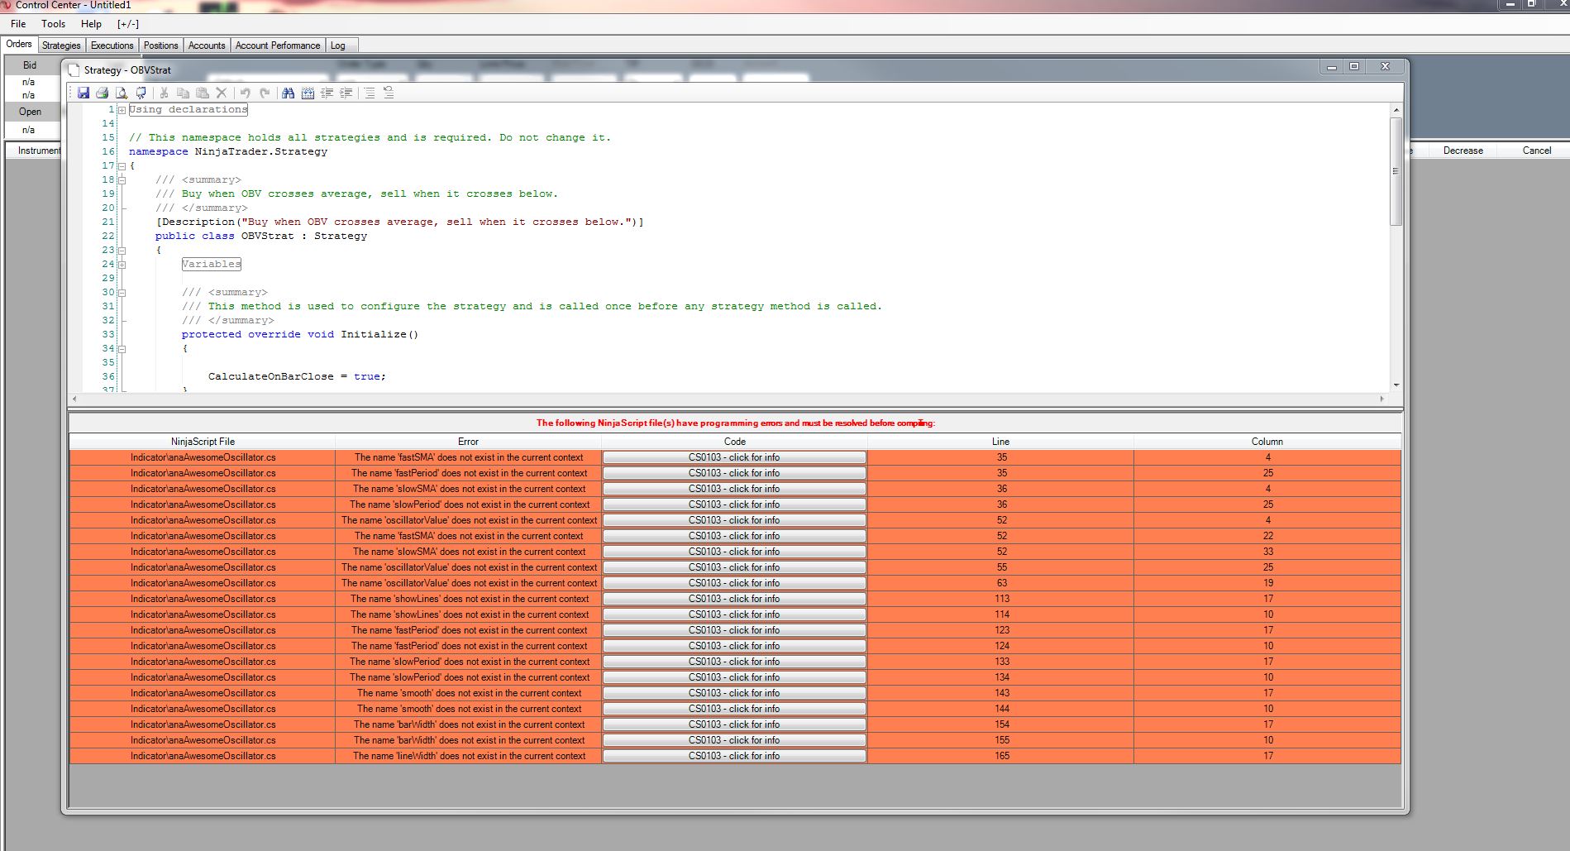Screen dimensions: 1570x851
Task: Redo the last undone edit
Action: [x=265, y=93]
